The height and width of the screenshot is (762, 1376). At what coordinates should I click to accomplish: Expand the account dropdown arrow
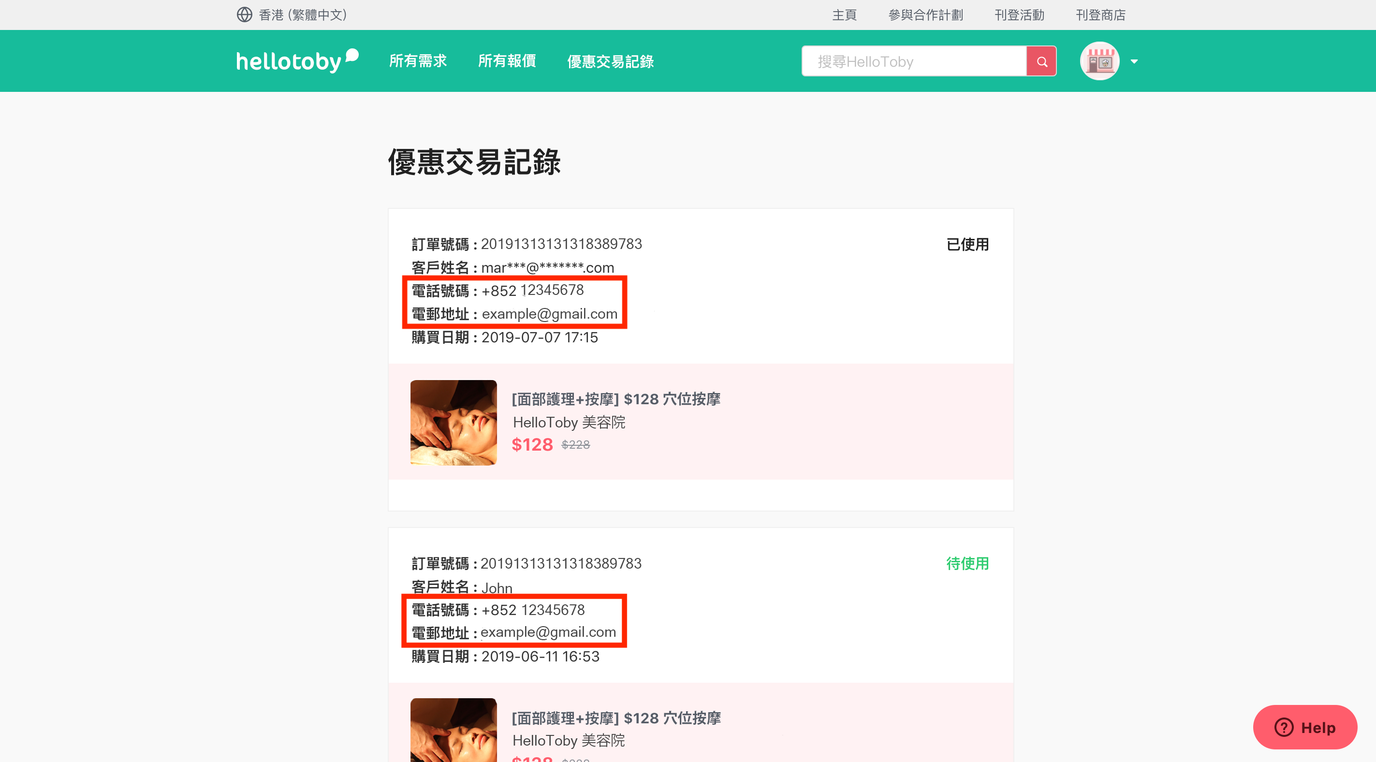click(1134, 62)
